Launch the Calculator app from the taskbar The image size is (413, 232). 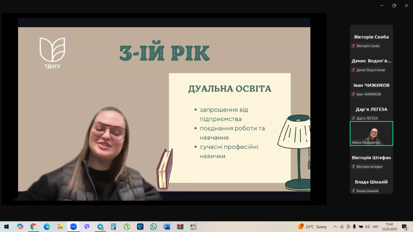pos(113,227)
